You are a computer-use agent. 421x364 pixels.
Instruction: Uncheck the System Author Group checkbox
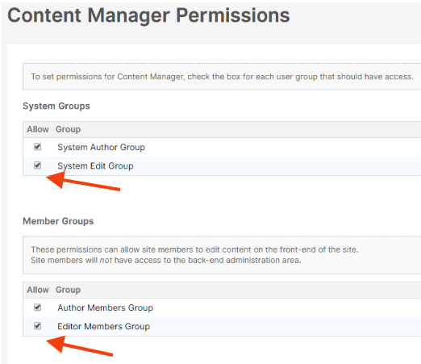37,147
